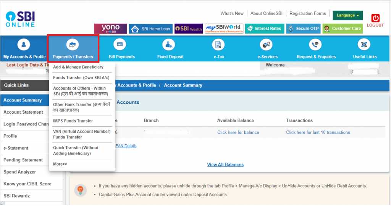Select IMPS Funds Transfer

[x=73, y=121]
